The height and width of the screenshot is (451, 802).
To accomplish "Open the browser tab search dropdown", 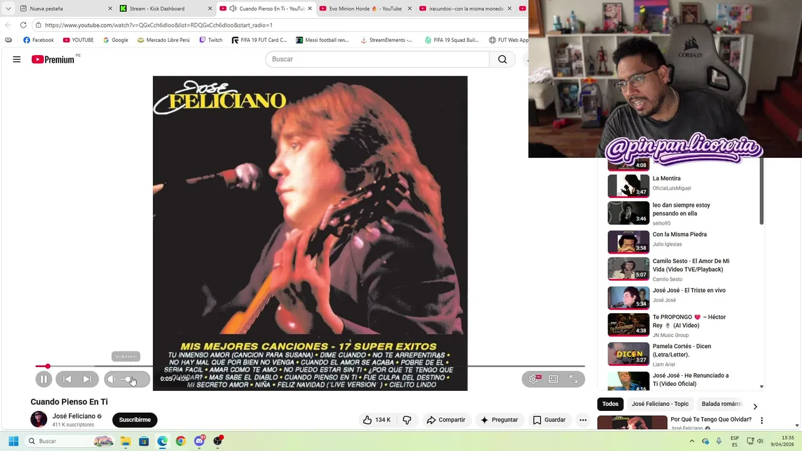I will click(8, 9).
